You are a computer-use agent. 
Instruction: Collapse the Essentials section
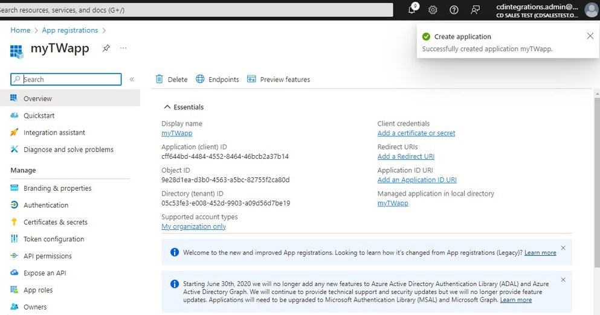184,107
